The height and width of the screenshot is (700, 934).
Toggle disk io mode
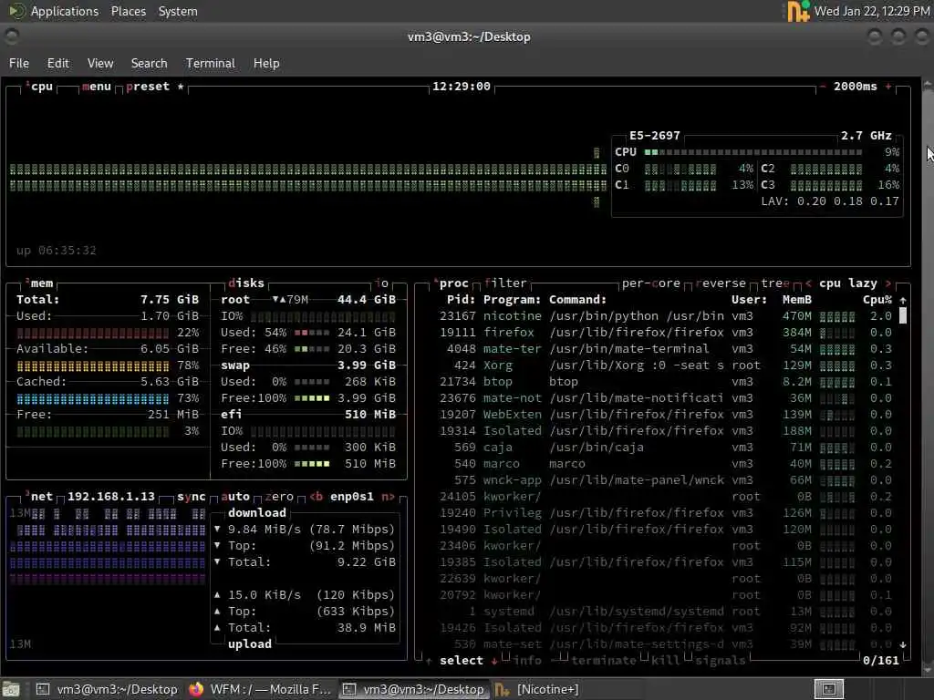[381, 283]
